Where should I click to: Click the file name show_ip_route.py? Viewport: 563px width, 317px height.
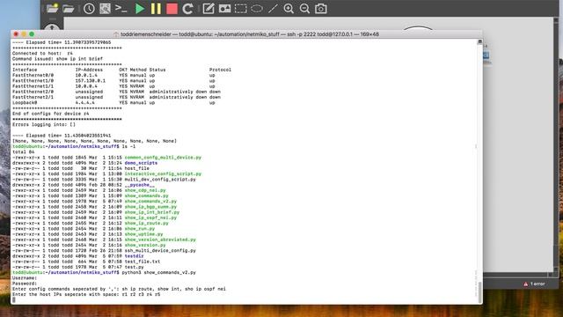pos(147,223)
